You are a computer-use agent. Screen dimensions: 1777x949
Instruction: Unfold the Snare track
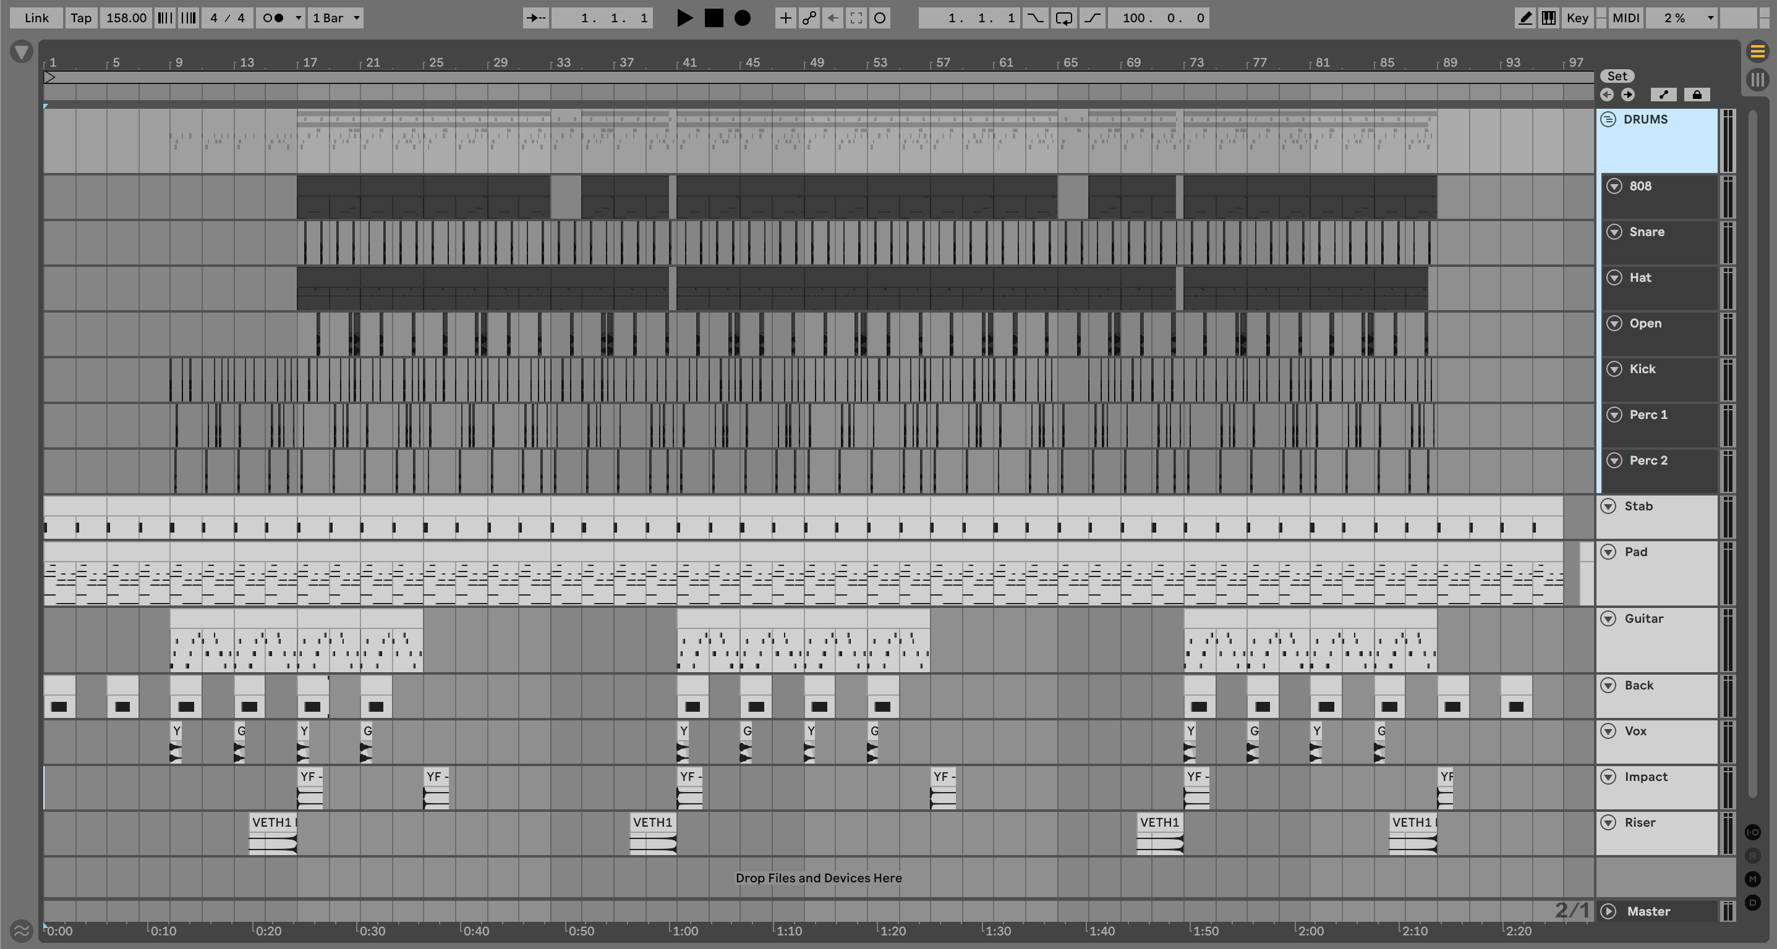[x=1614, y=232]
